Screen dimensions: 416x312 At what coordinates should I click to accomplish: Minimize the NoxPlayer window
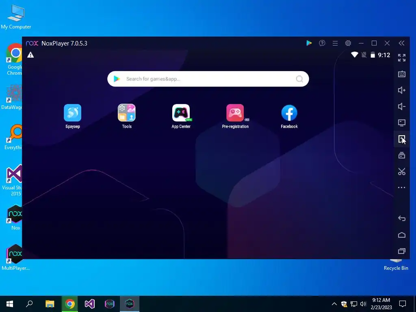click(361, 43)
